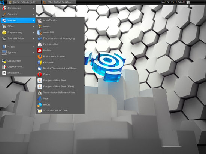
Task: Open Transmission BitTorrent Client icon
Action: click(x=40, y=92)
